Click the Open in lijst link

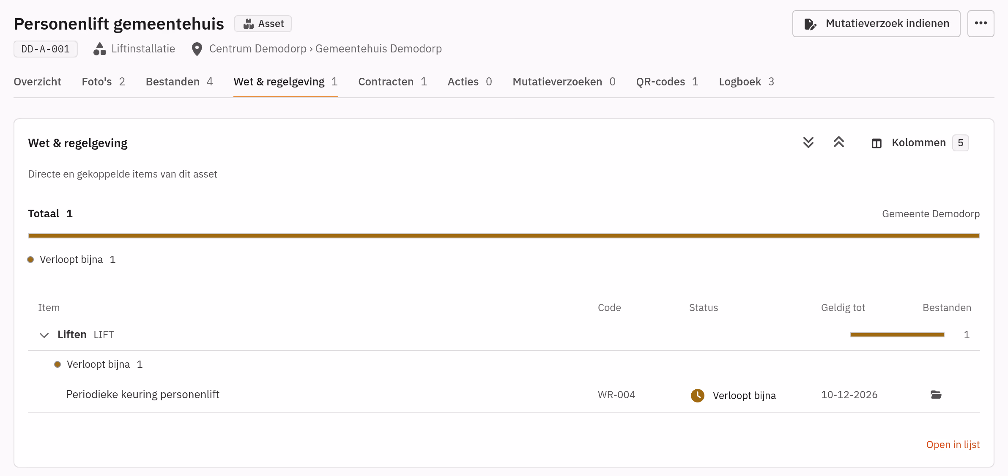[x=953, y=445]
